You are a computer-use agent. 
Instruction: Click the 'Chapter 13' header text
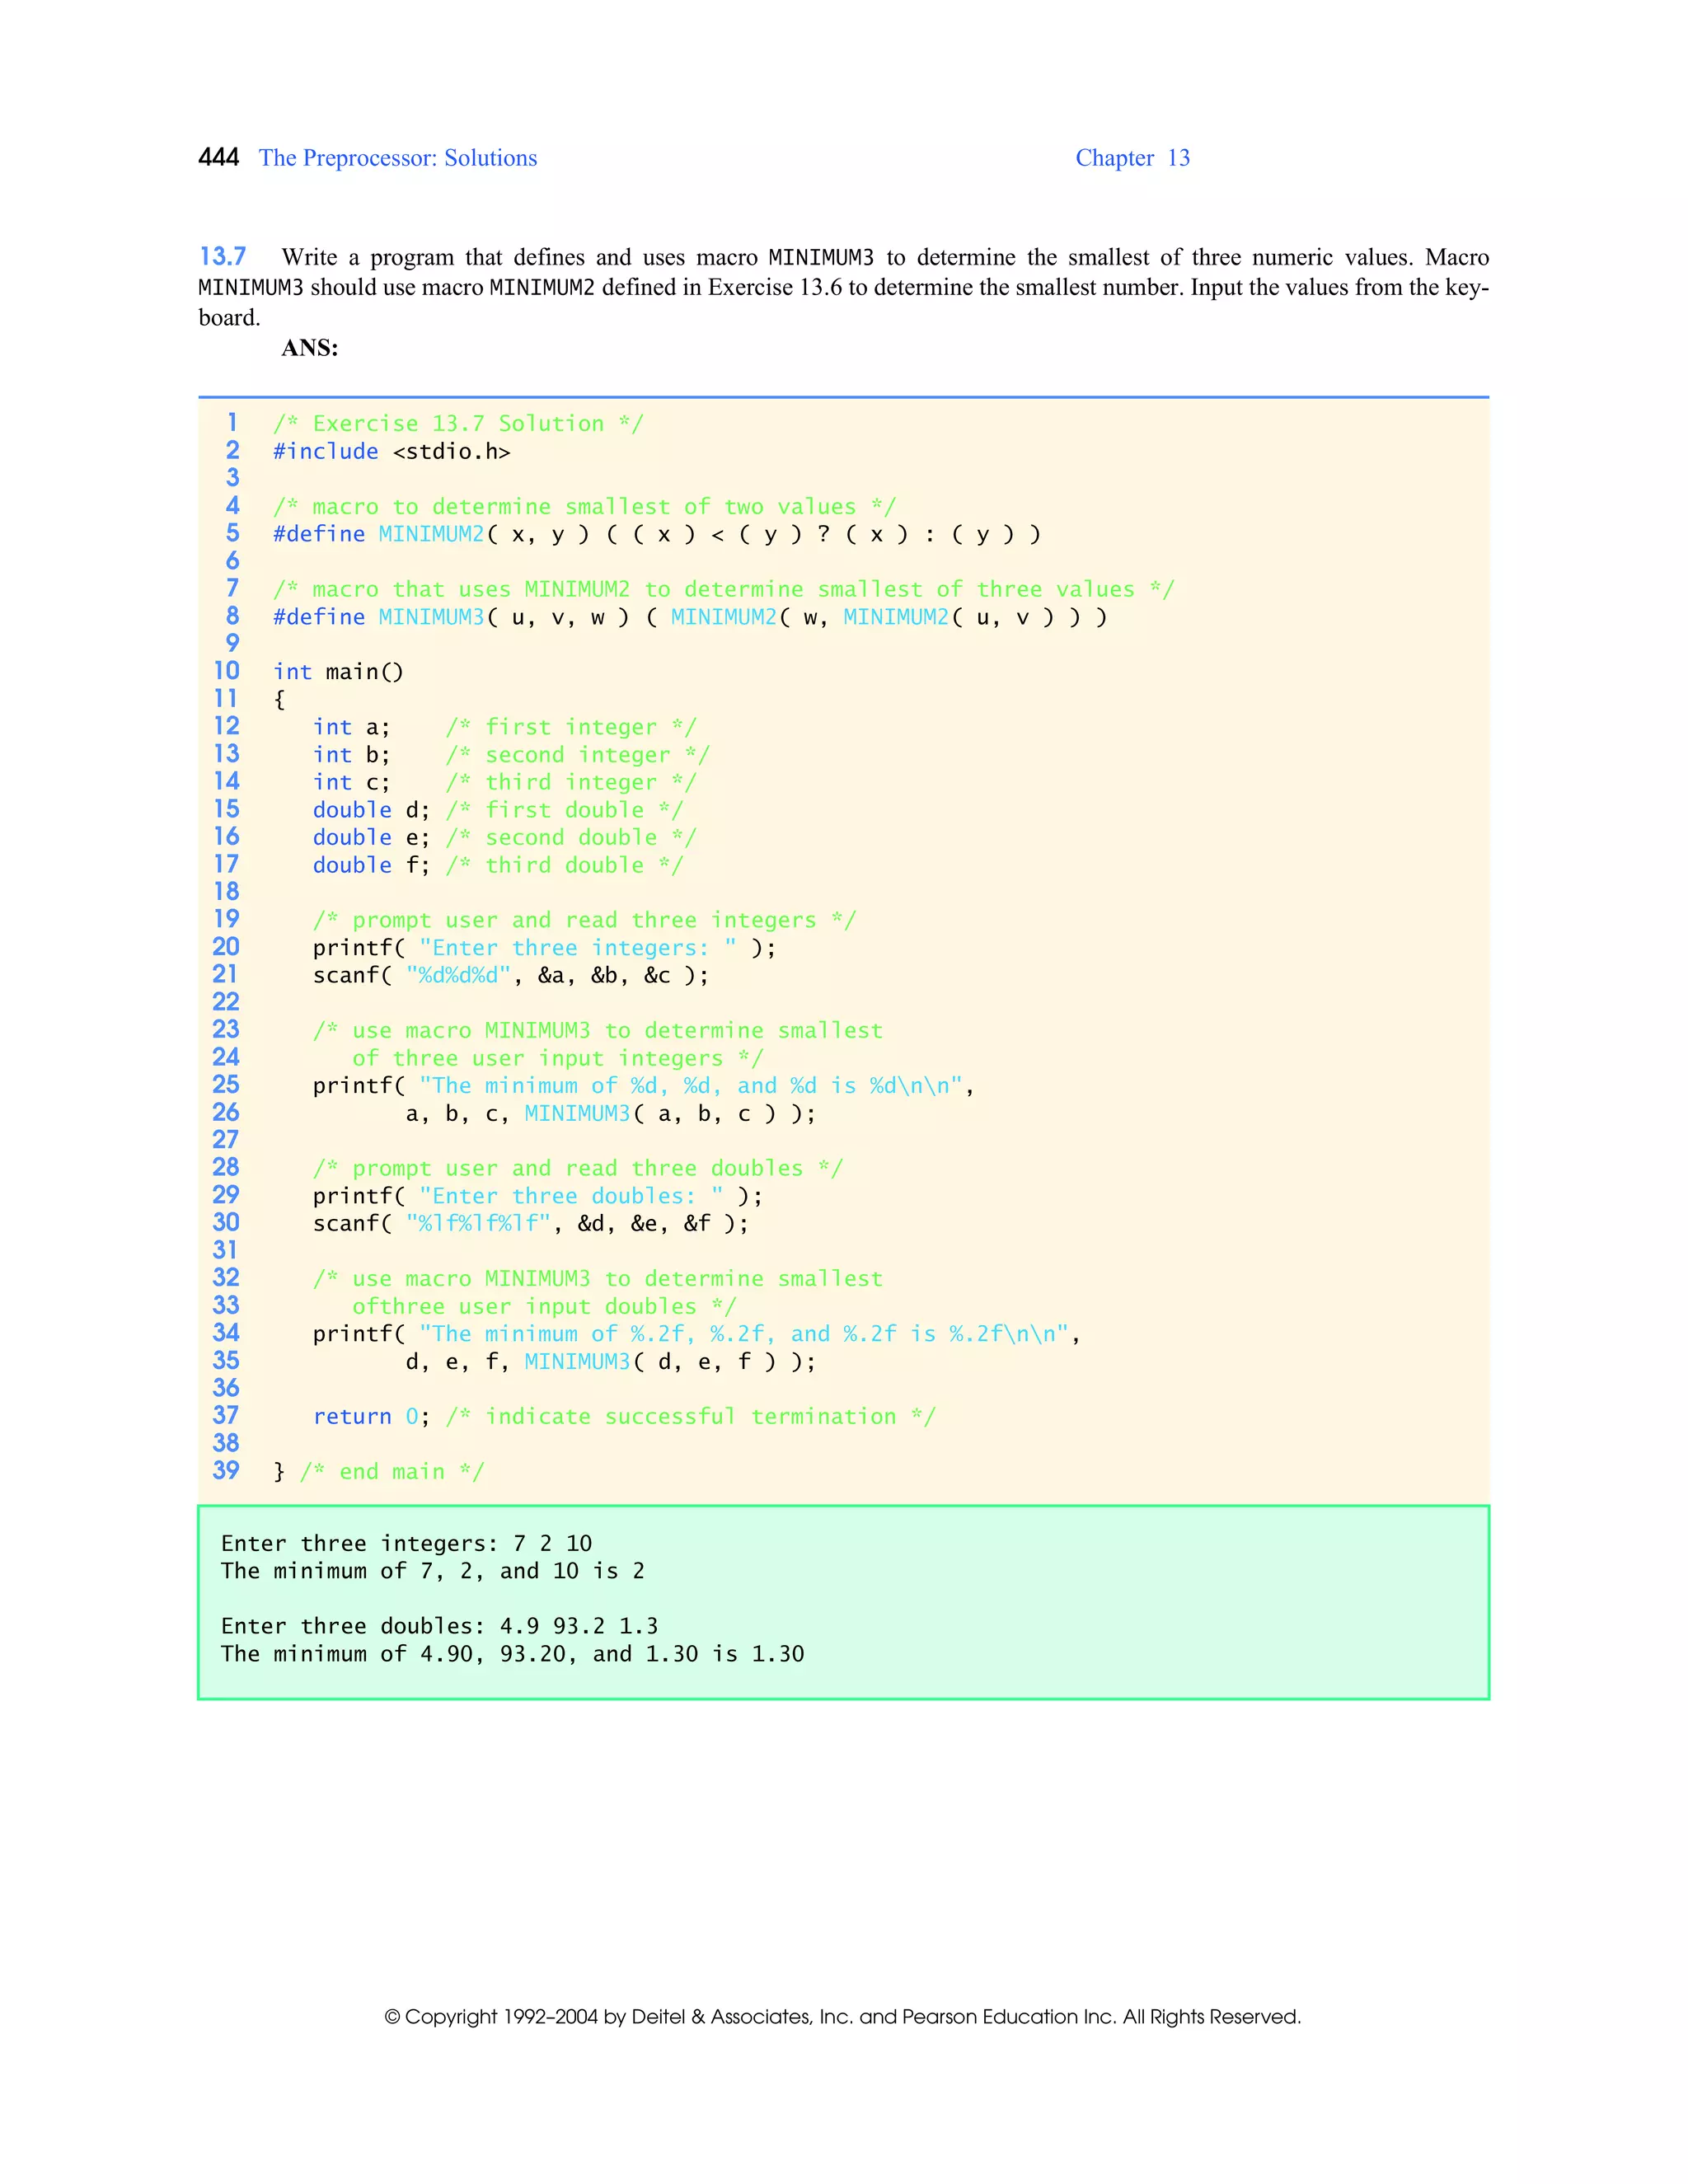click(1132, 158)
